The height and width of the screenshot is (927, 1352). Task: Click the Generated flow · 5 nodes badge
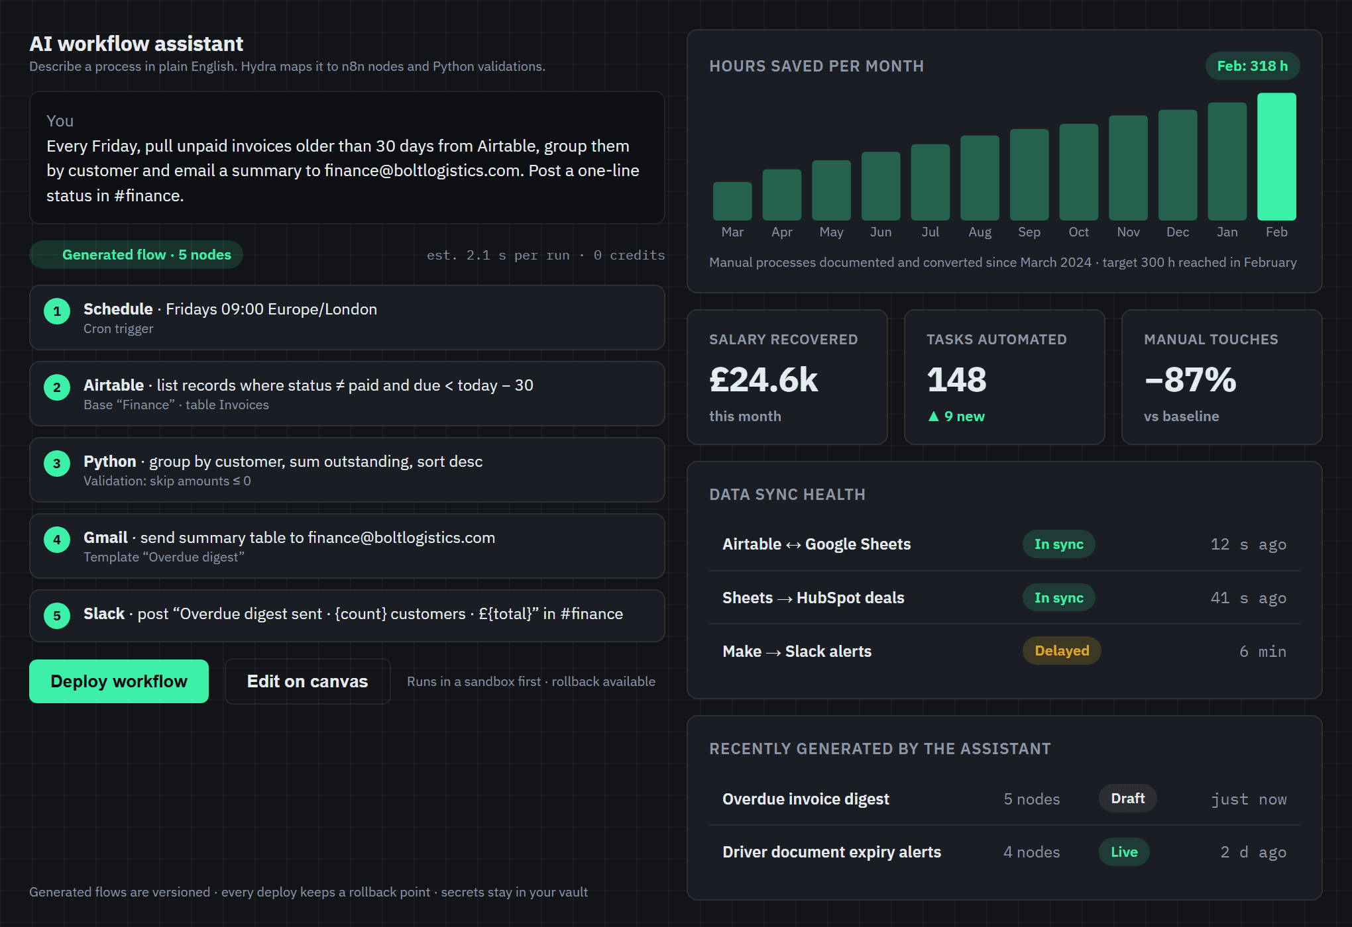pyautogui.click(x=136, y=255)
